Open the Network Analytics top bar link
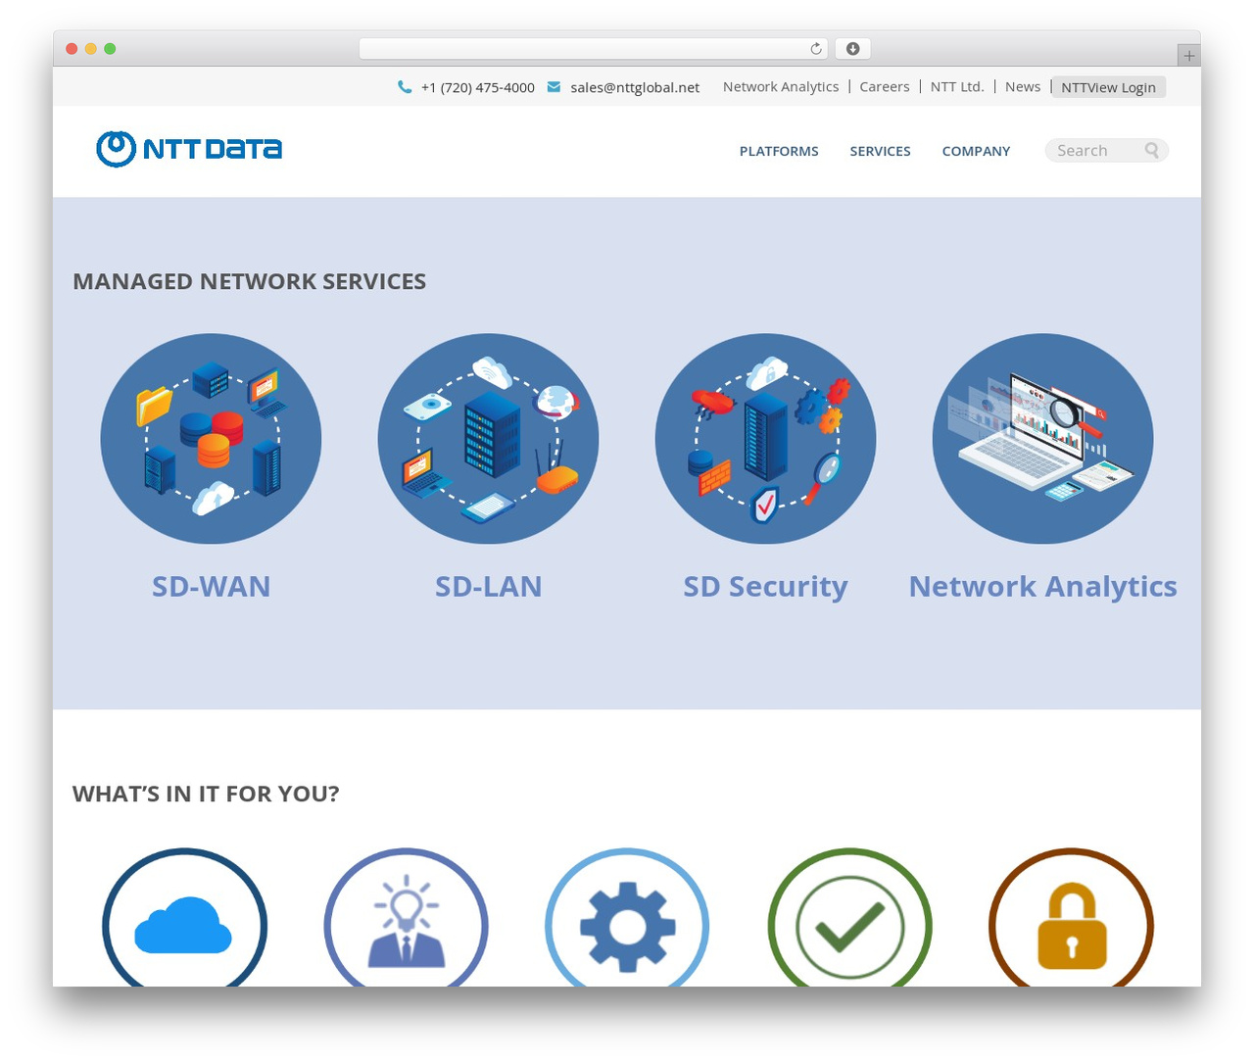The width and height of the screenshot is (1254, 1062). pos(781,86)
